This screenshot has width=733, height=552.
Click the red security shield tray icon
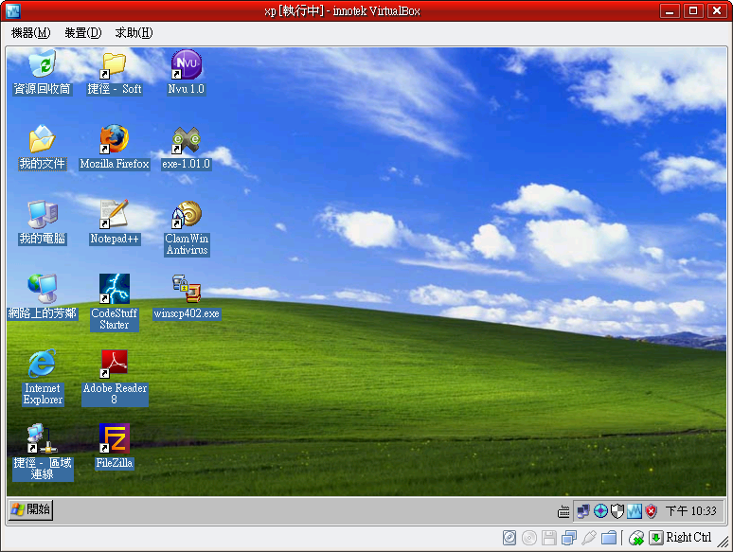(x=652, y=511)
